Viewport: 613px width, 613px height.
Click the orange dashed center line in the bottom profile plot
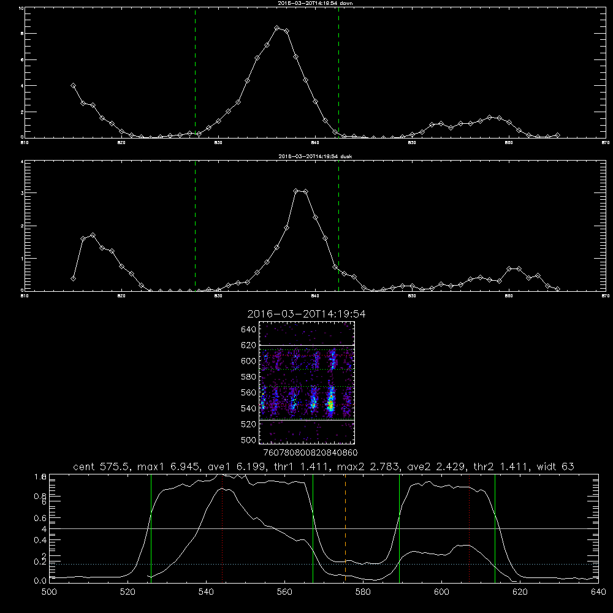[x=345, y=528]
